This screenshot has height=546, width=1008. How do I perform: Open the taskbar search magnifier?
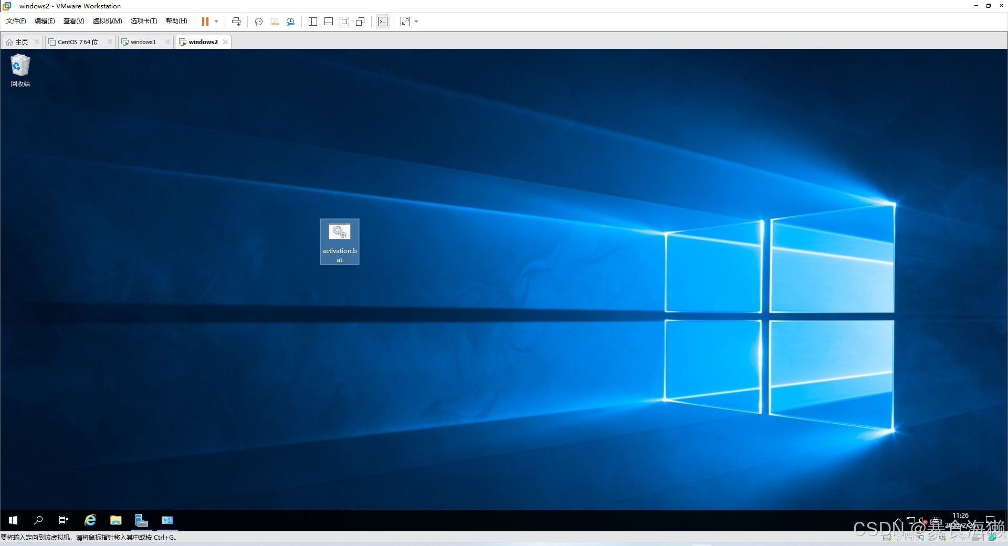(x=38, y=520)
